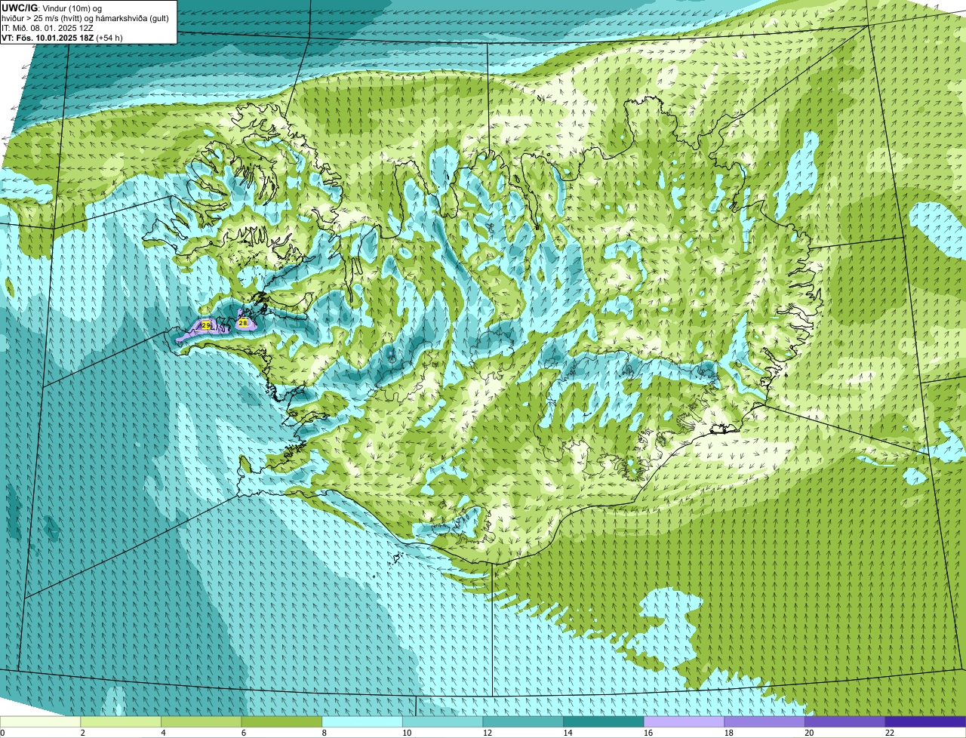This screenshot has width=966, height=738.
Task: Click the legend scale value '4'
Action: [163, 733]
